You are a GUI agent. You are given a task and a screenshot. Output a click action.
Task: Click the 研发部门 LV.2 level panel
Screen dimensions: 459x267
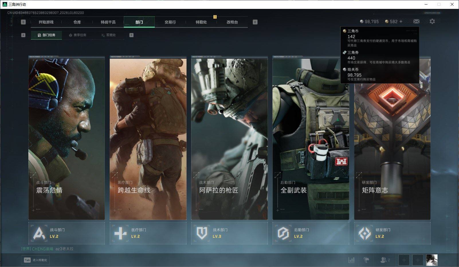(x=392, y=233)
